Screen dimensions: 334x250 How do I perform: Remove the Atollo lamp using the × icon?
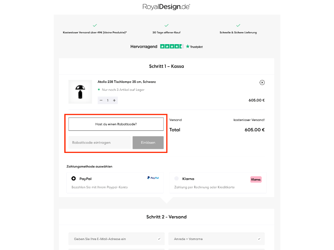pos(262,82)
